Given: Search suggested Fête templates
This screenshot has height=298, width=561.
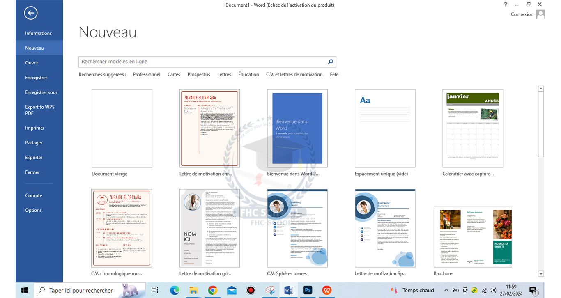Looking at the screenshot, I should [x=334, y=75].
